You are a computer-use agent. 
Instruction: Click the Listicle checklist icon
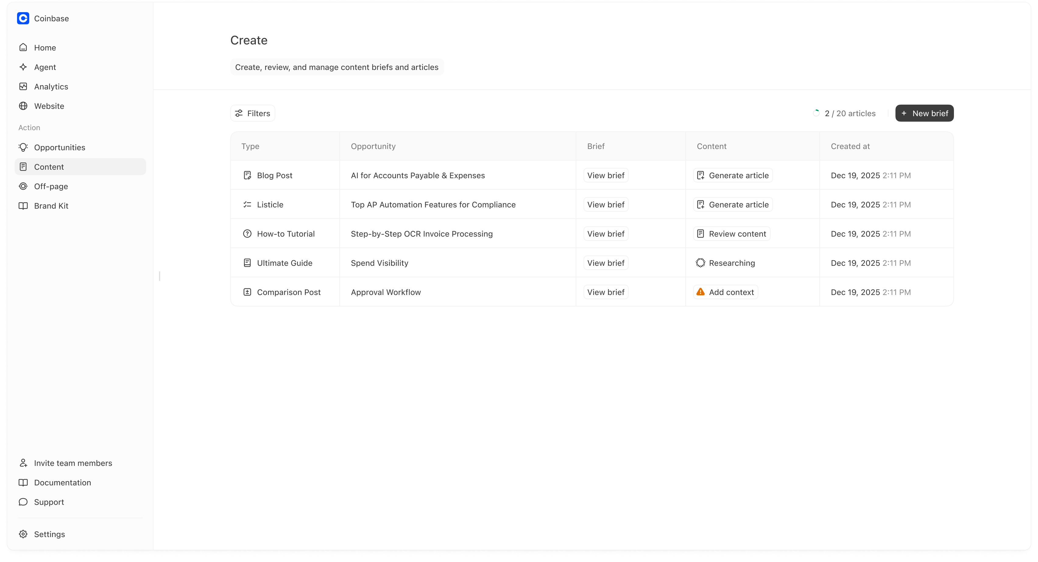click(x=247, y=204)
